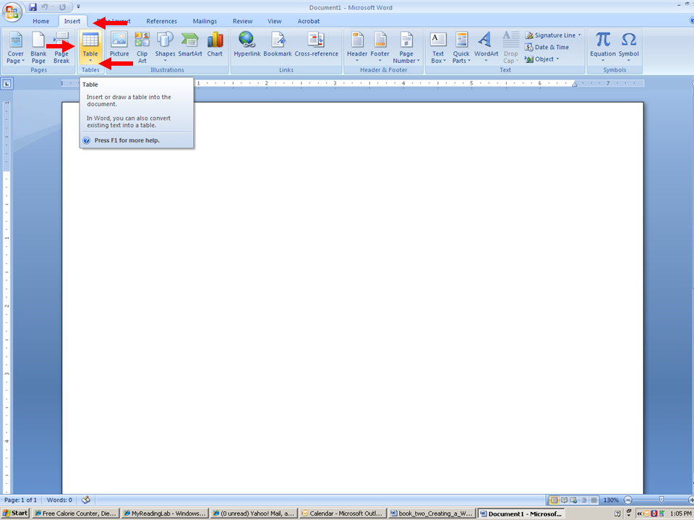Click the tab selector on ruler
The image size is (694, 520).
(7, 83)
